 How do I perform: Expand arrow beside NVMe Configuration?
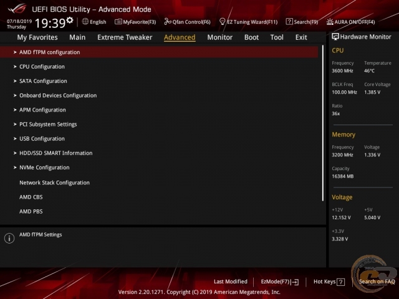point(15,168)
